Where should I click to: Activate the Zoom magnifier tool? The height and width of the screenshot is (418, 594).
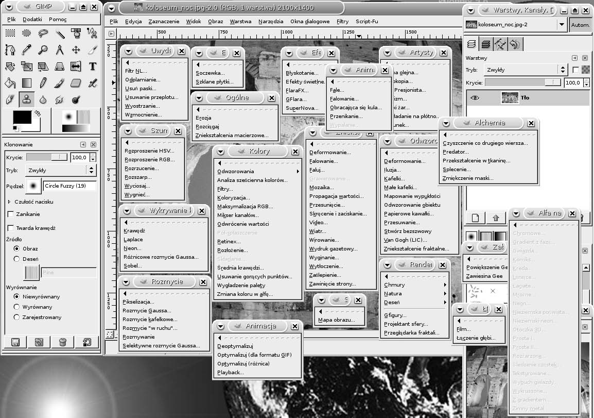pos(43,49)
